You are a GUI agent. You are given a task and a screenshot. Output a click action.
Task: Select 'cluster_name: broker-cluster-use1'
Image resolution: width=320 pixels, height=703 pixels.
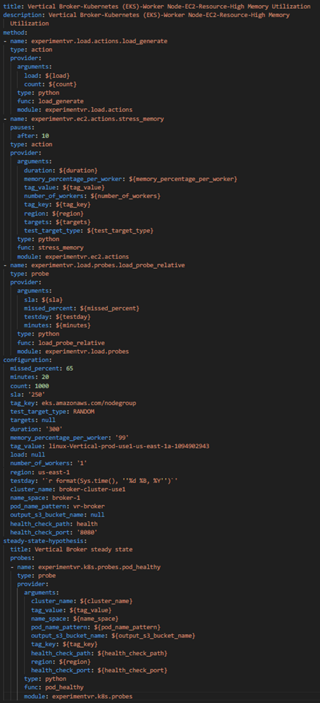click(x=68, y=488)
